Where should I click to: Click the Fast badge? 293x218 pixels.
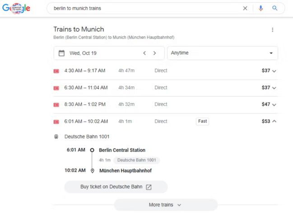pos(202,121)
